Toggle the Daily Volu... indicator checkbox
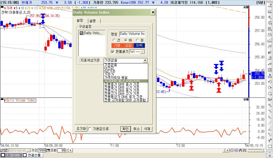Image resolution: width=273 pixels, height=158 pixels. (x=82, y=33)
